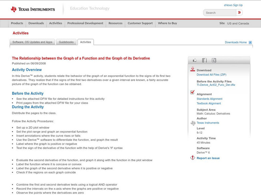Image resolution: width=261 pixels, height=195 pixels.
Task: Like the activity with thumbs-up icon
Action: click(x=194, y=60)
